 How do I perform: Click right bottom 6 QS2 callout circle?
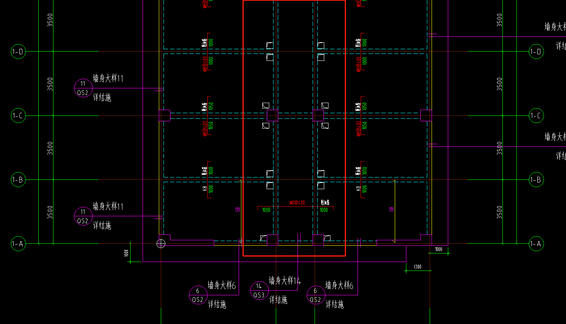tap(316, 295)
